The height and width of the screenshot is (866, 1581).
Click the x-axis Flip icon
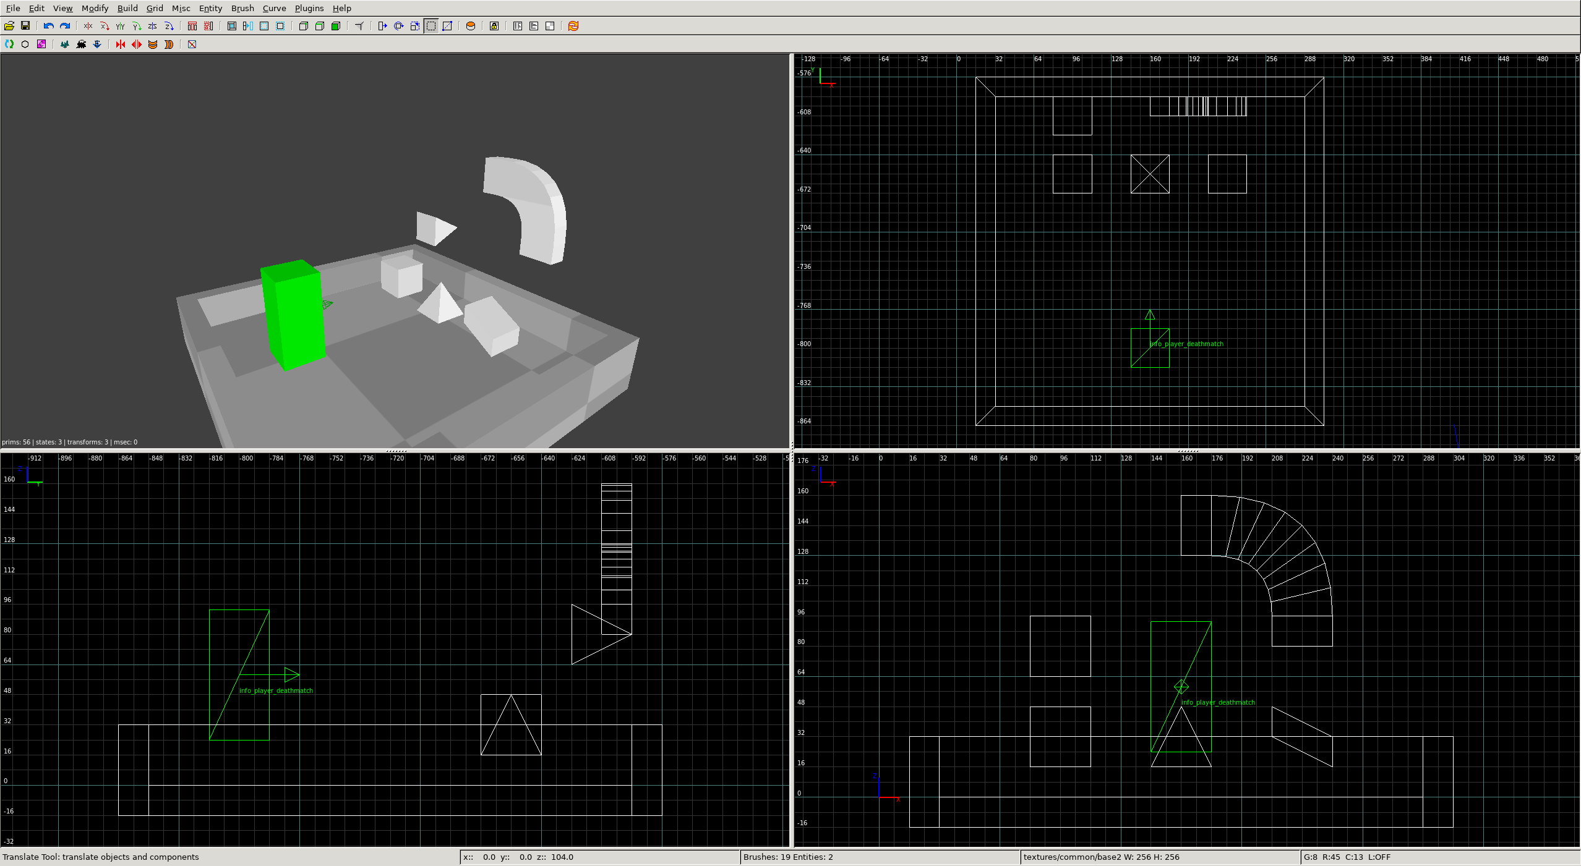point(88,26)
